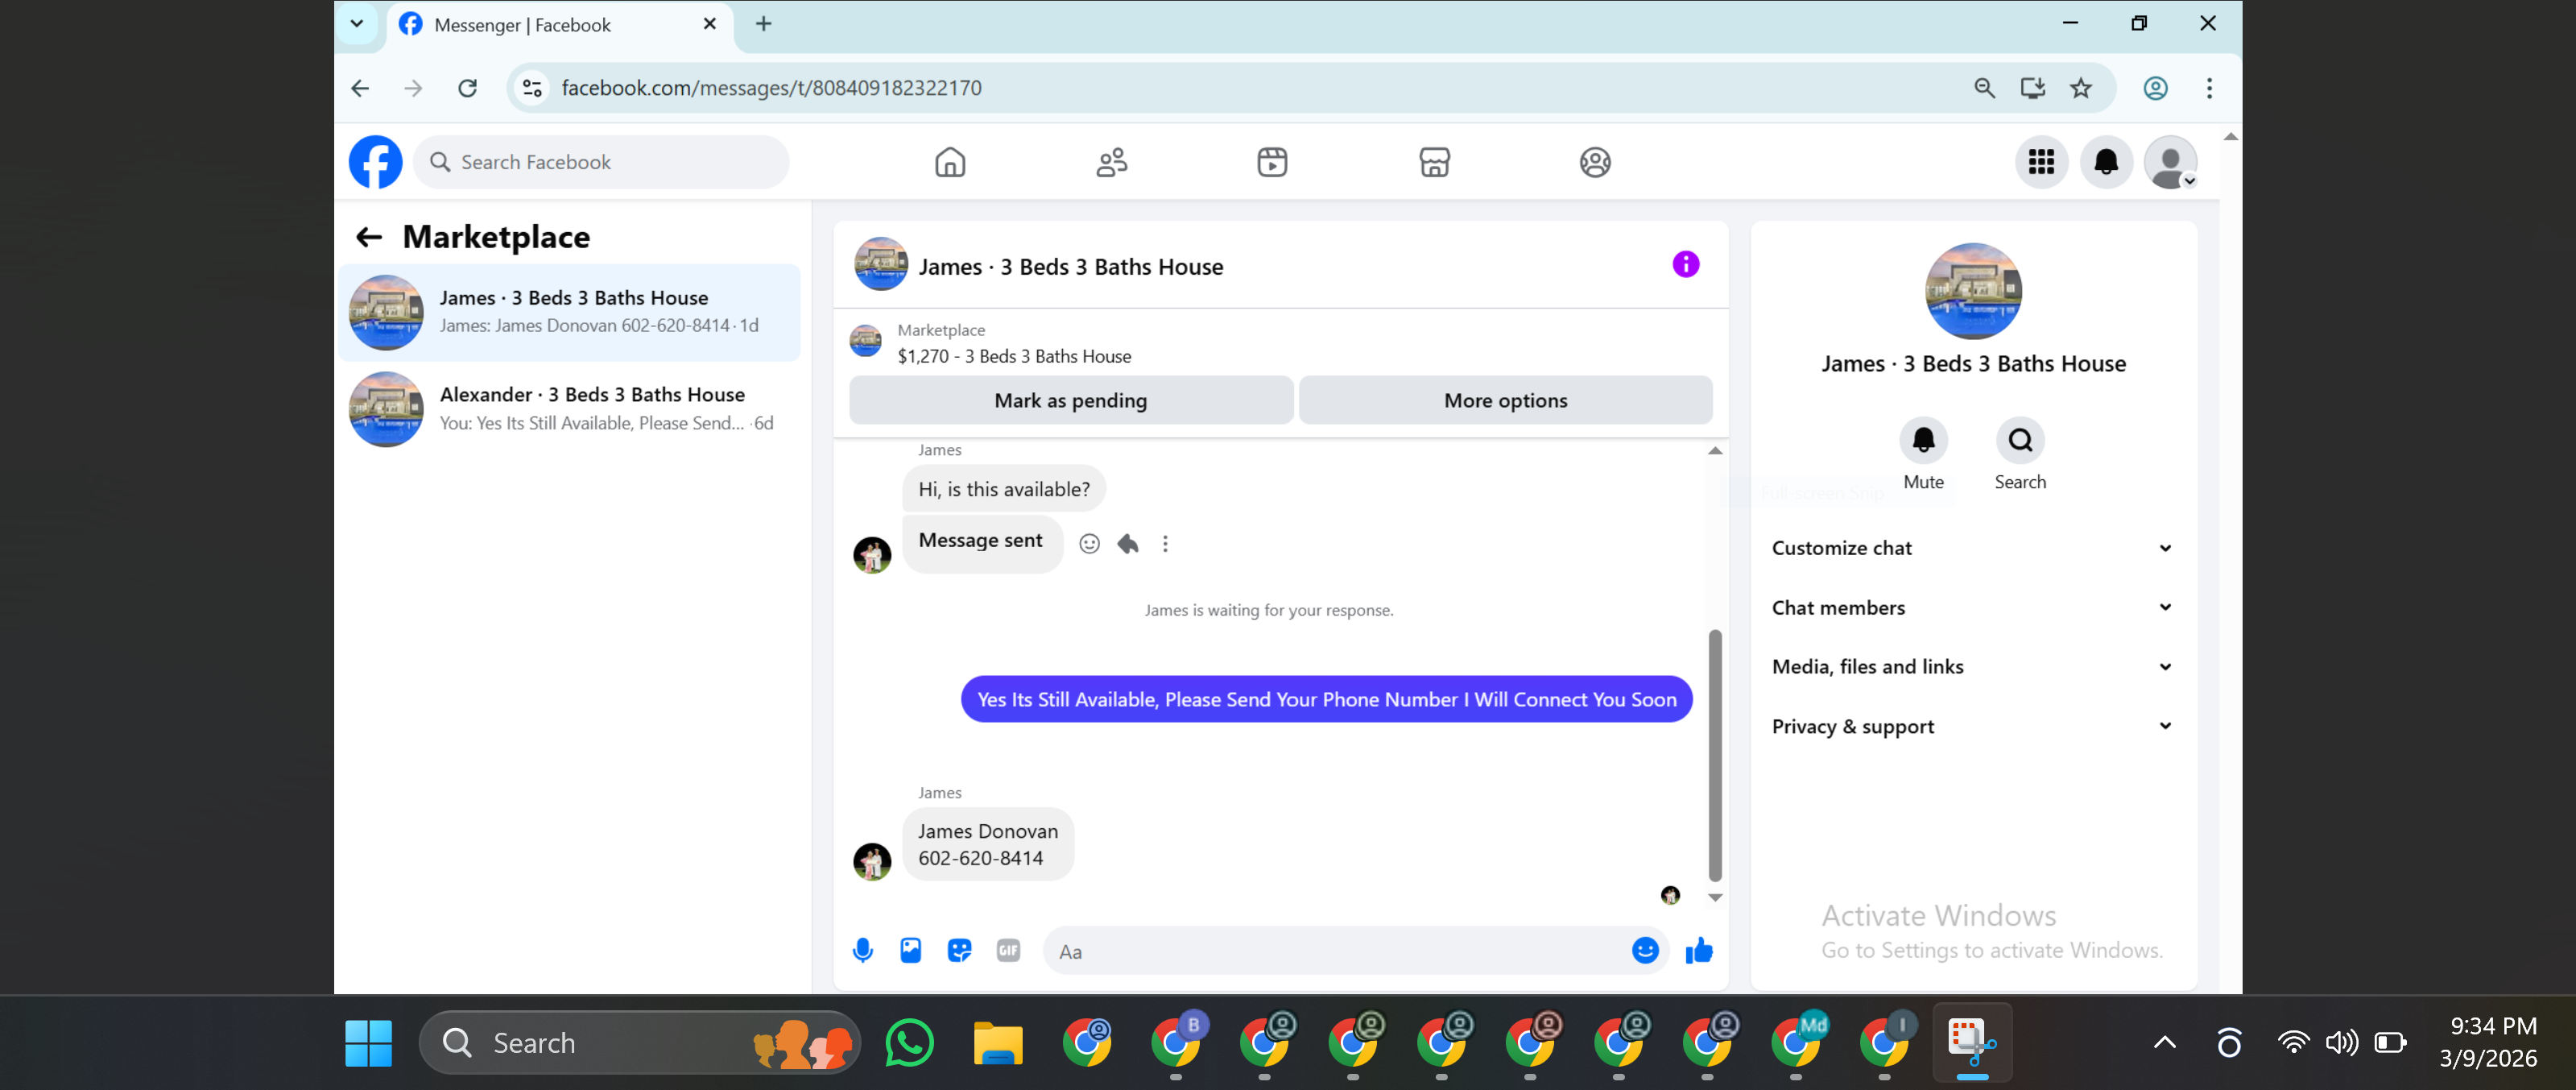Click the More options button

(x=1505, y=401)
